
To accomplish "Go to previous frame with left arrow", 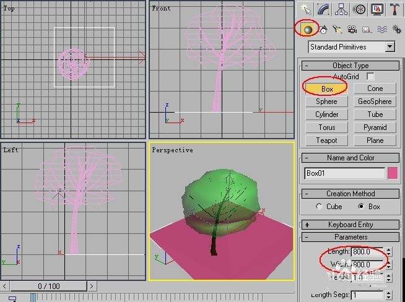I will 5,286.
